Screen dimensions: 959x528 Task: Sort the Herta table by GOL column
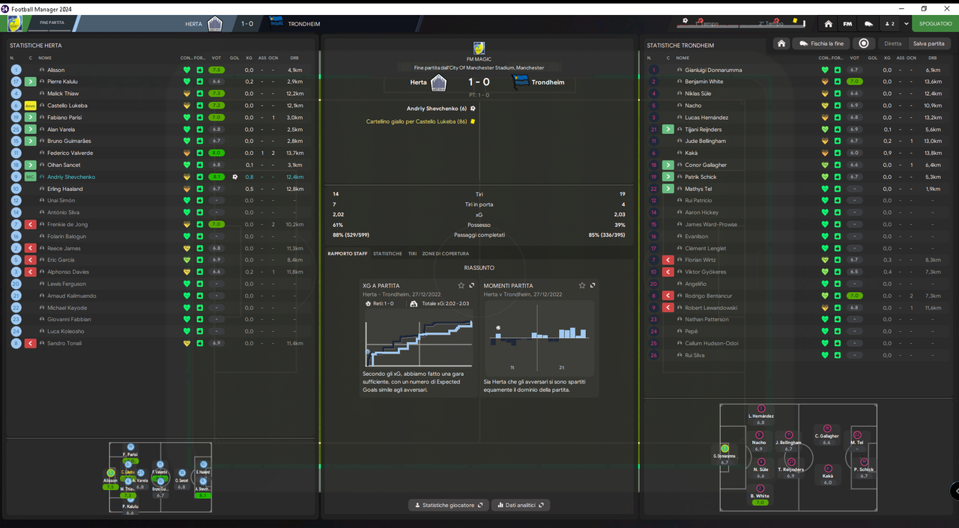pos(235,58)
